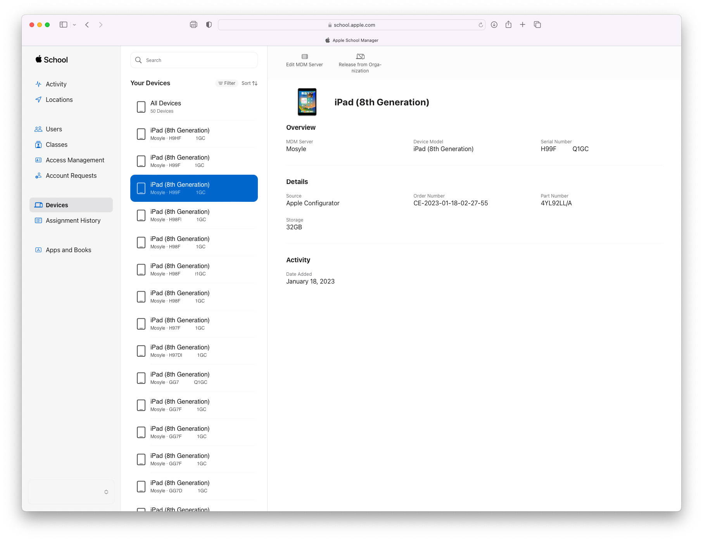The image size is (703, 540).
Task: Open Apps and Books
Action: pos(68,250)
